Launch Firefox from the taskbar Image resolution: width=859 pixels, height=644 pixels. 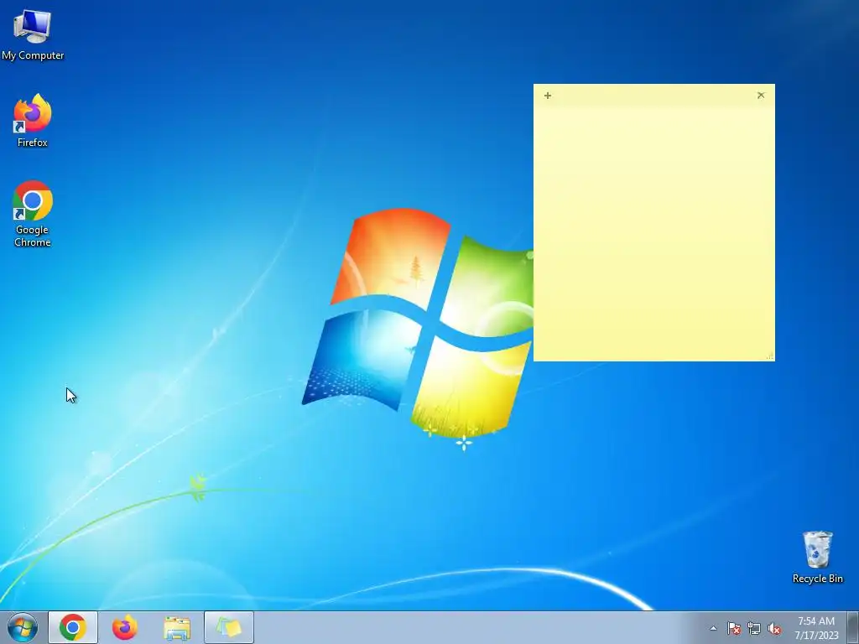125,627
